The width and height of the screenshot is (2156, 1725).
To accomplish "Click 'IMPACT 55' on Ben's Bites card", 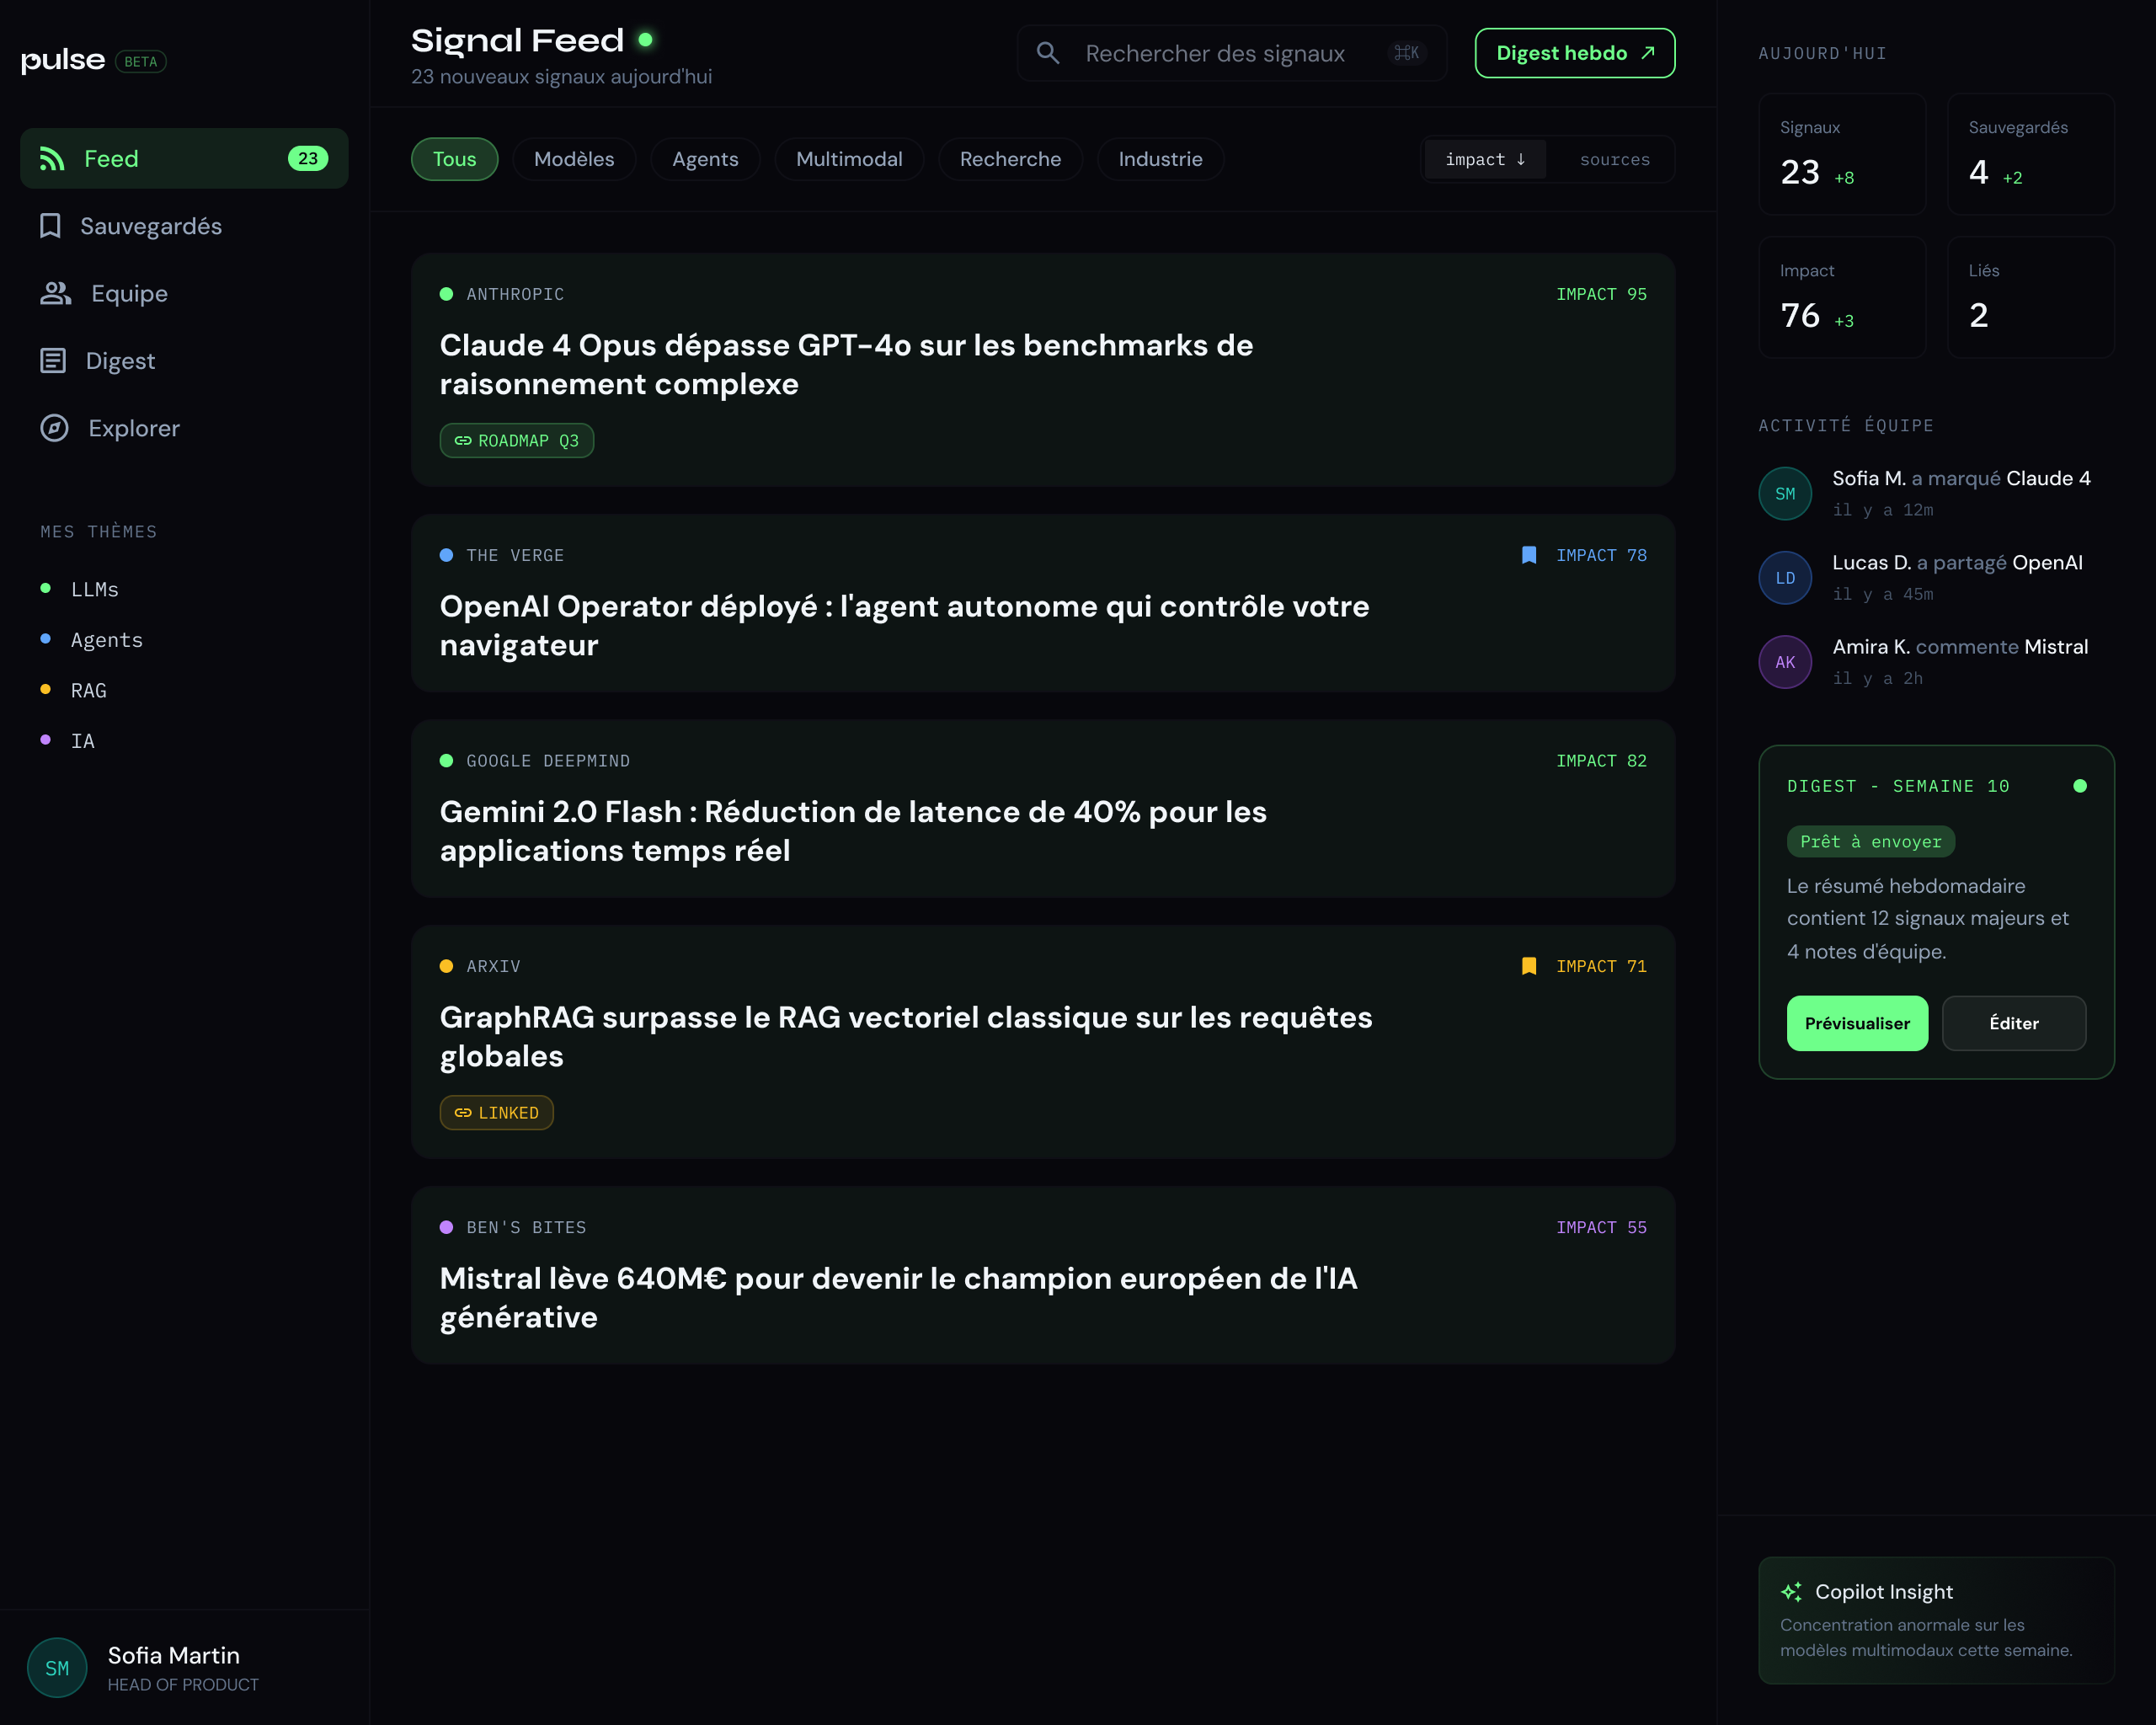I will point(1601,1227).
